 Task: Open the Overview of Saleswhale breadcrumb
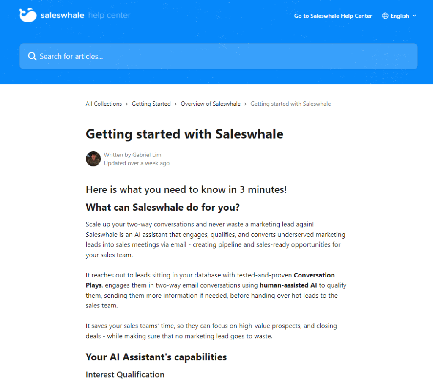pos(211,104)
